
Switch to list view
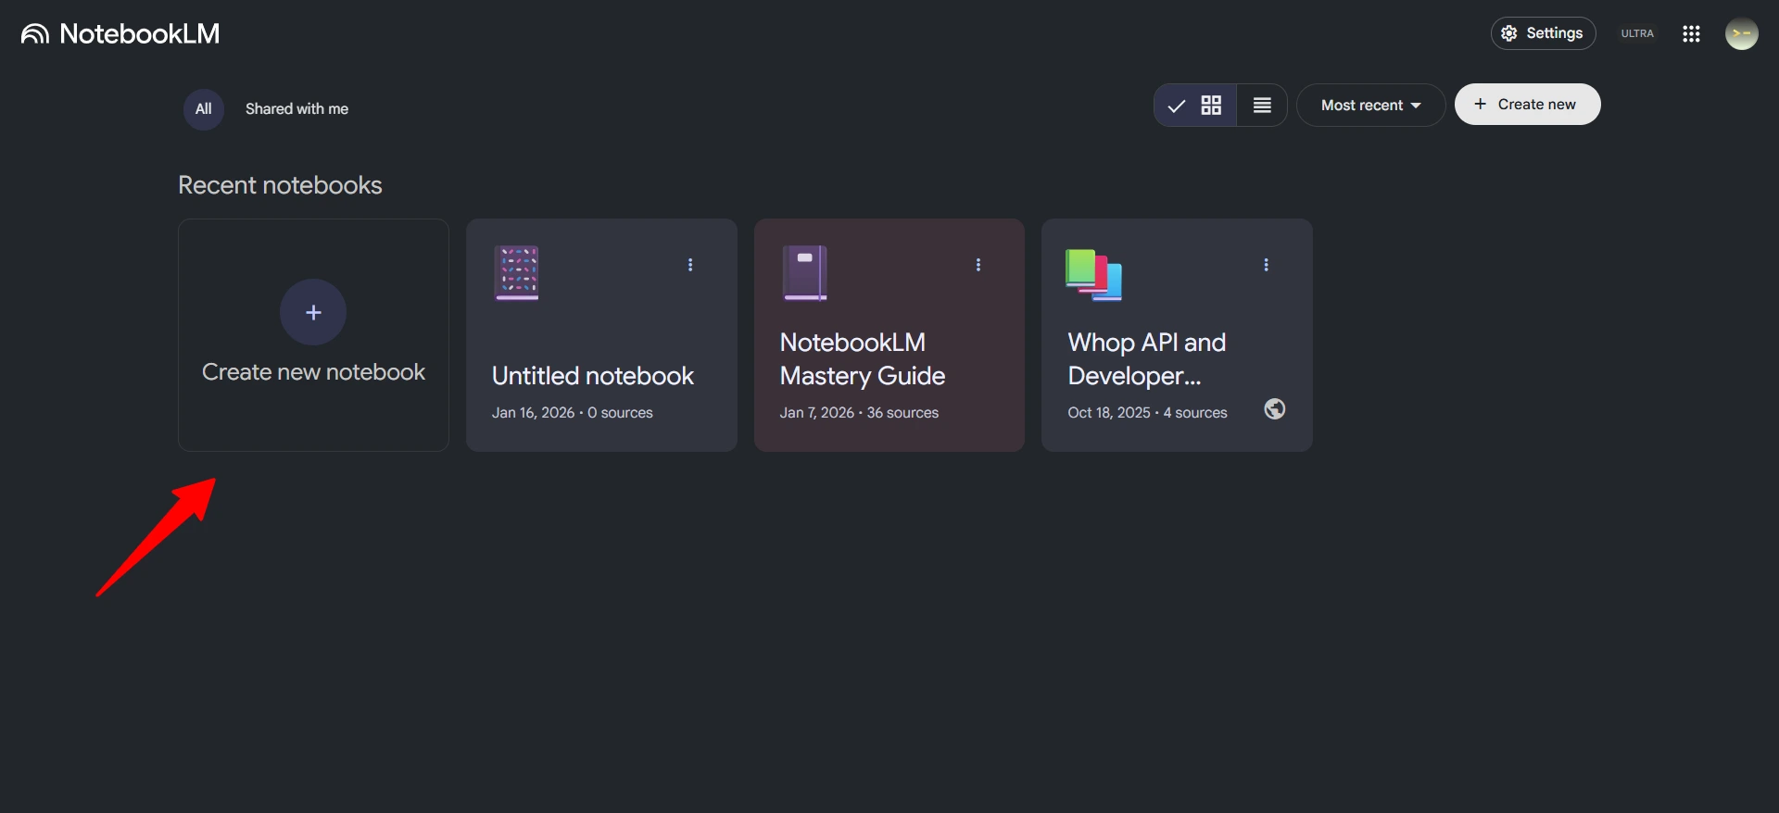point(1262,106)
